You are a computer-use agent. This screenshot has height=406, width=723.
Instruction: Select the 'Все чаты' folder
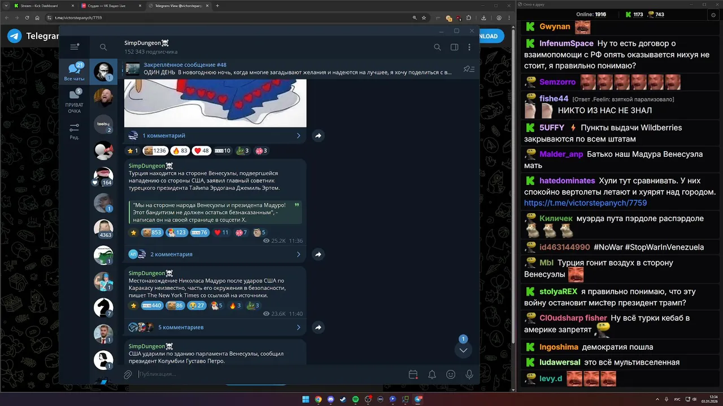[x=74, y=72]
